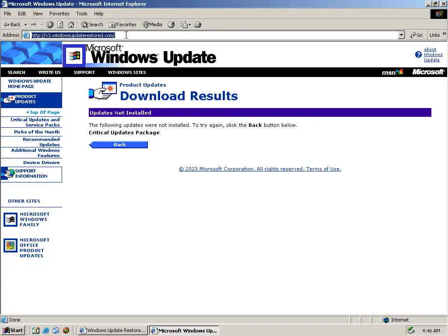Screen dimensions: 448x336
Task: Click the Internet zone status indicator
Action: (x=395, y=320)
